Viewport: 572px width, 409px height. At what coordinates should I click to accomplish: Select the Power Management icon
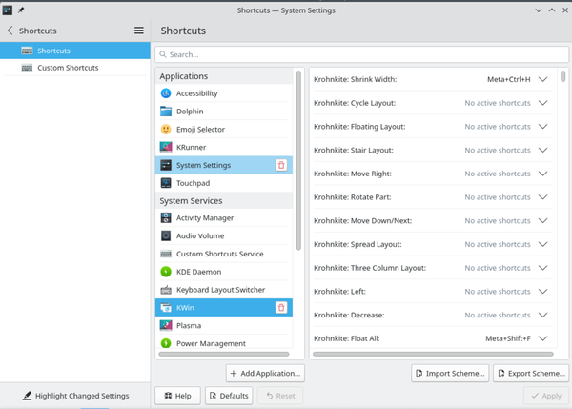tap(166, 343)
